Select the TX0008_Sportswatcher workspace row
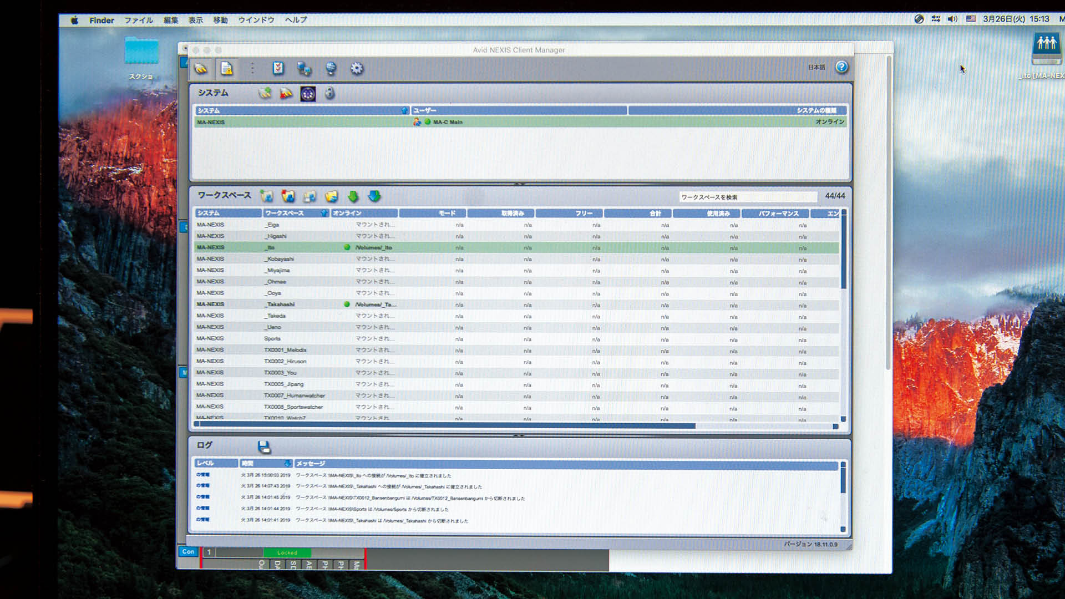1065x599 pixels. pyautogui.click(x=516, y=407)
